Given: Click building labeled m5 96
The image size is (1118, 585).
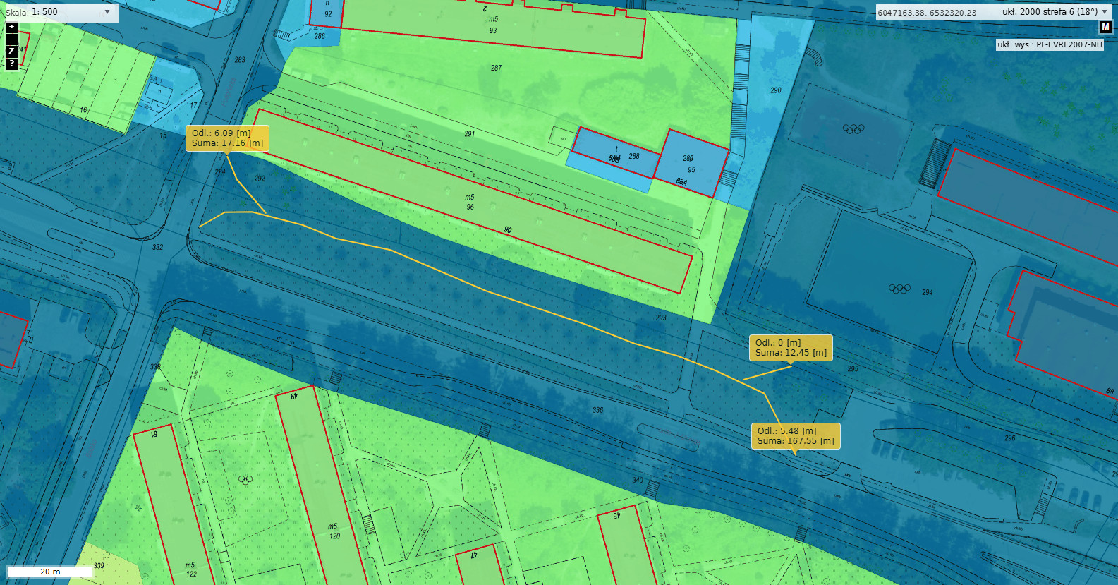Looking at the screenshot, I should [470, 203].
